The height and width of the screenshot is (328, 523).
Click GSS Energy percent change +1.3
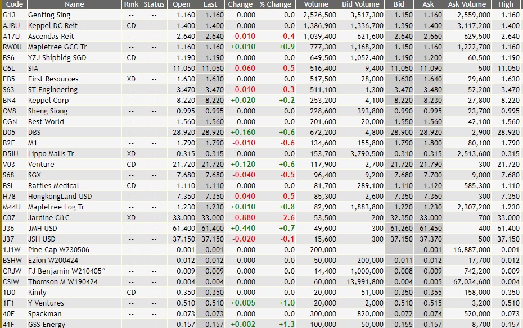286,324
